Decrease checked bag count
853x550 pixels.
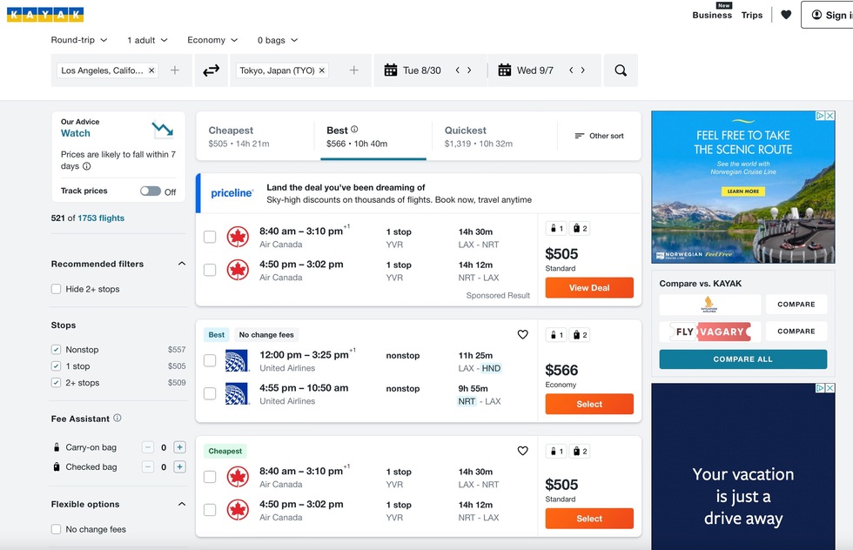[147, 466]
